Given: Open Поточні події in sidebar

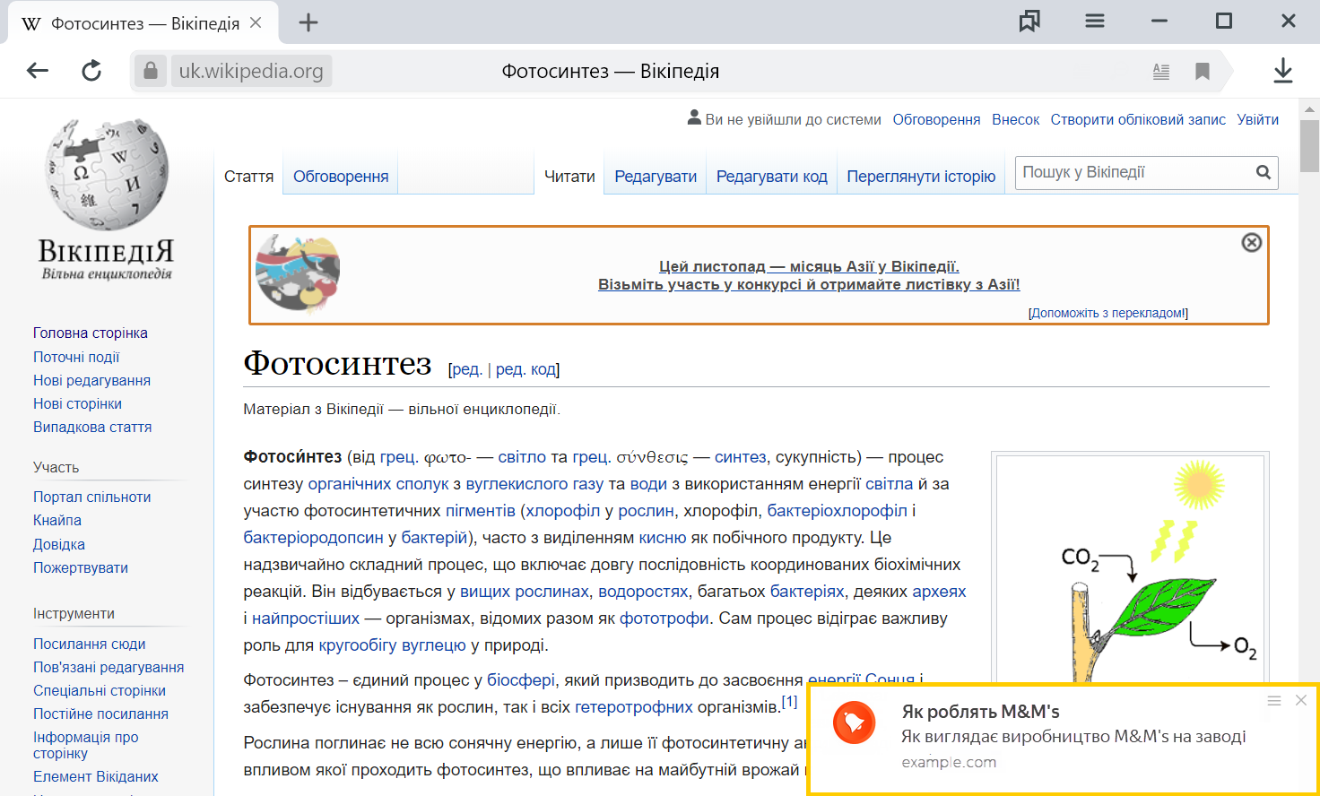Looking at the screenshot, I should point(76,357).
